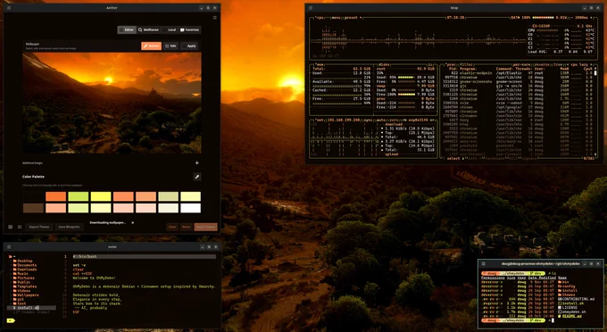Viewport: 607px width, 332px height.
Task: Expand the Wallpapers folder in nvim tree
Action: pos(26,295)
